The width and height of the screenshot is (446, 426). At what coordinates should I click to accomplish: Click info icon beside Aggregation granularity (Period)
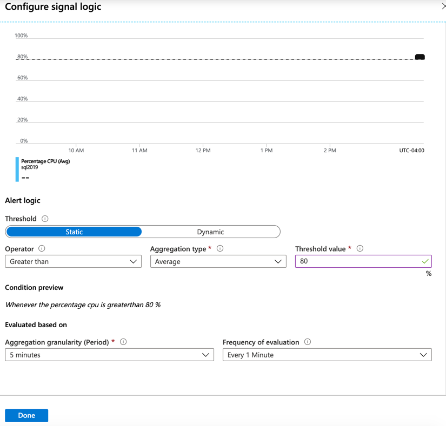coord(123,342)
